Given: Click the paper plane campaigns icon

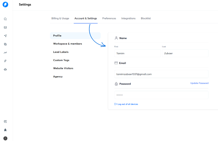Looking at the screenshot, I should click(x=5, y=36).
